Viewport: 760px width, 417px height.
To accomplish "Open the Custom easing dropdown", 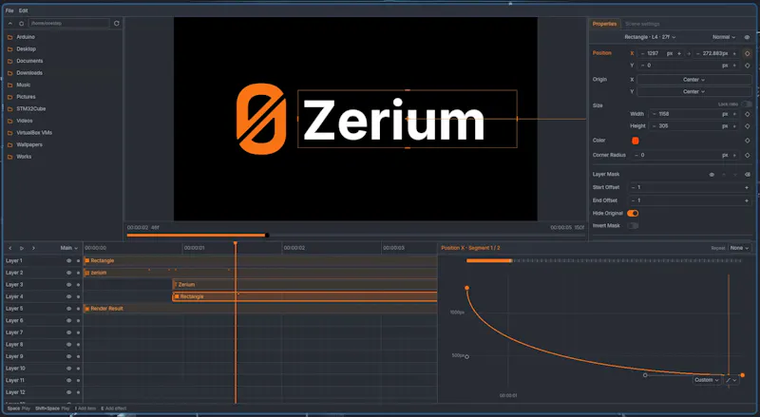I will coord(707,380).
